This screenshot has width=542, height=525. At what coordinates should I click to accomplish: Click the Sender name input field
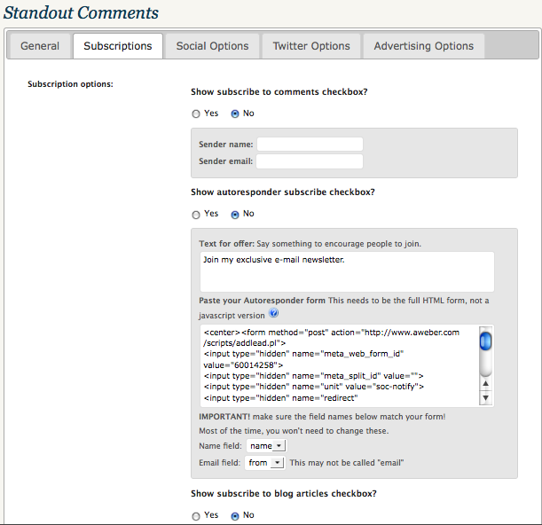click(x=310, y=145)
